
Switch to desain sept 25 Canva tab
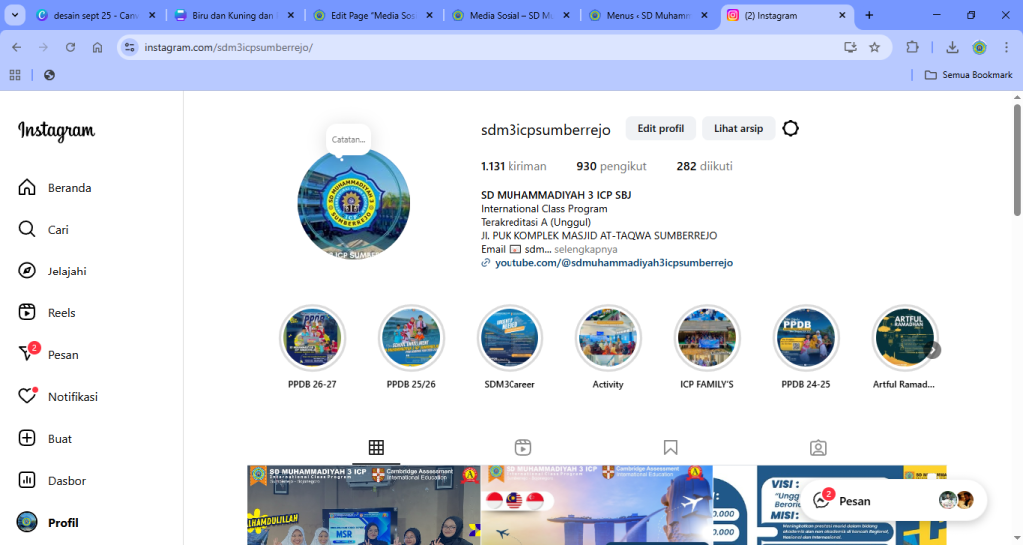click(95, 15)
